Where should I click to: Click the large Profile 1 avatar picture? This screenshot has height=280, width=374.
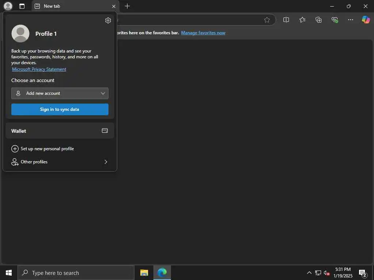point(20,34)
